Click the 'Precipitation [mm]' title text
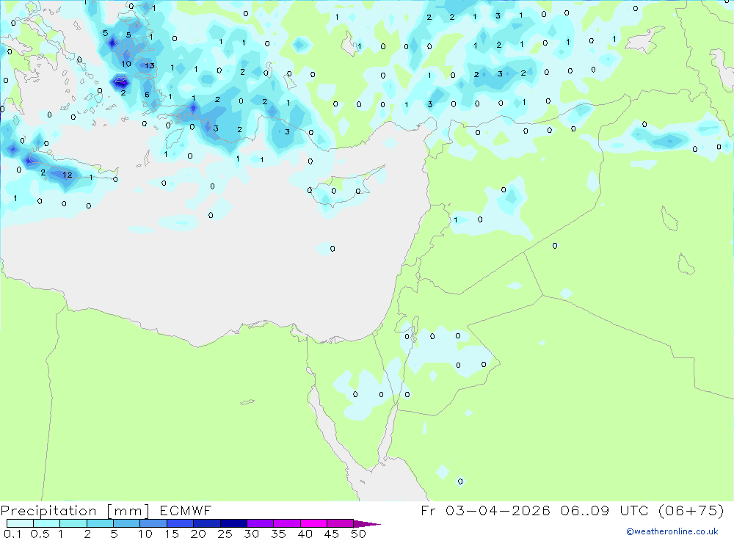The width and height of the screenshot is (734, 538). 75,511
